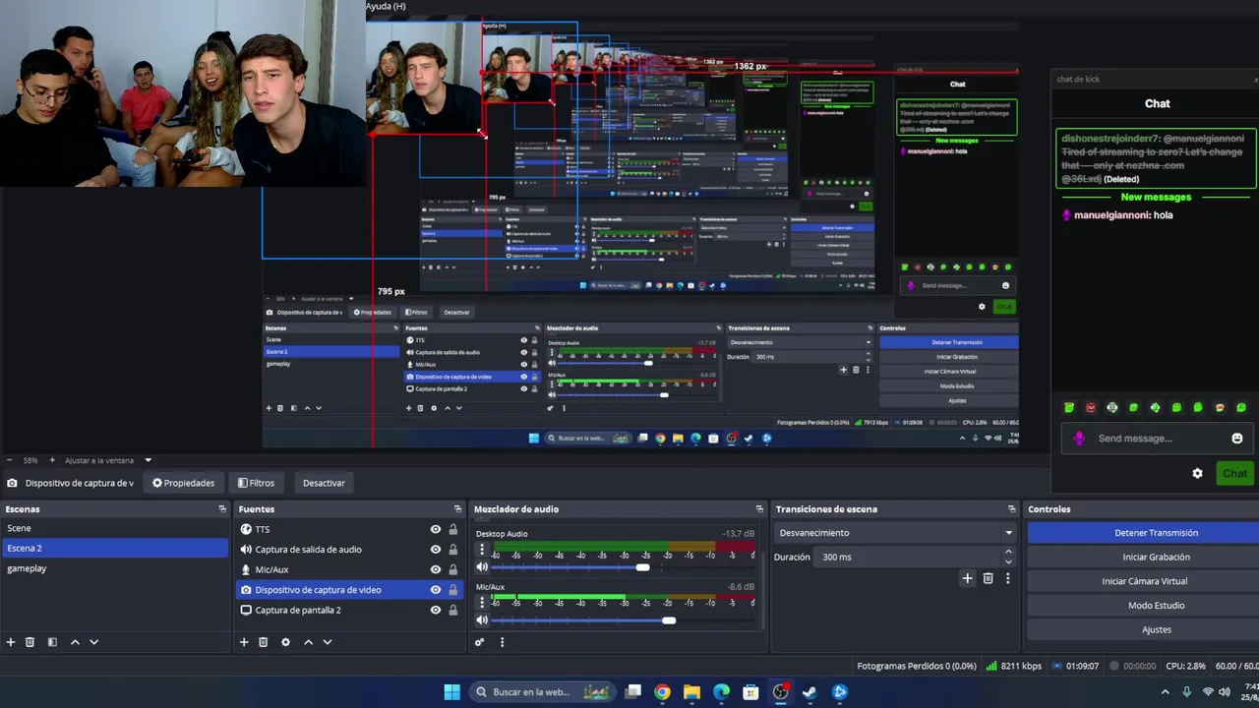Image resolution: width=1259 pixels, height=708 pixels.
Task: Hide the Mic/Aux source
Action: tap(436, 569)
